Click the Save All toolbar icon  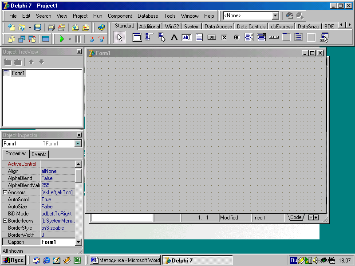click(x=51, y=27)
